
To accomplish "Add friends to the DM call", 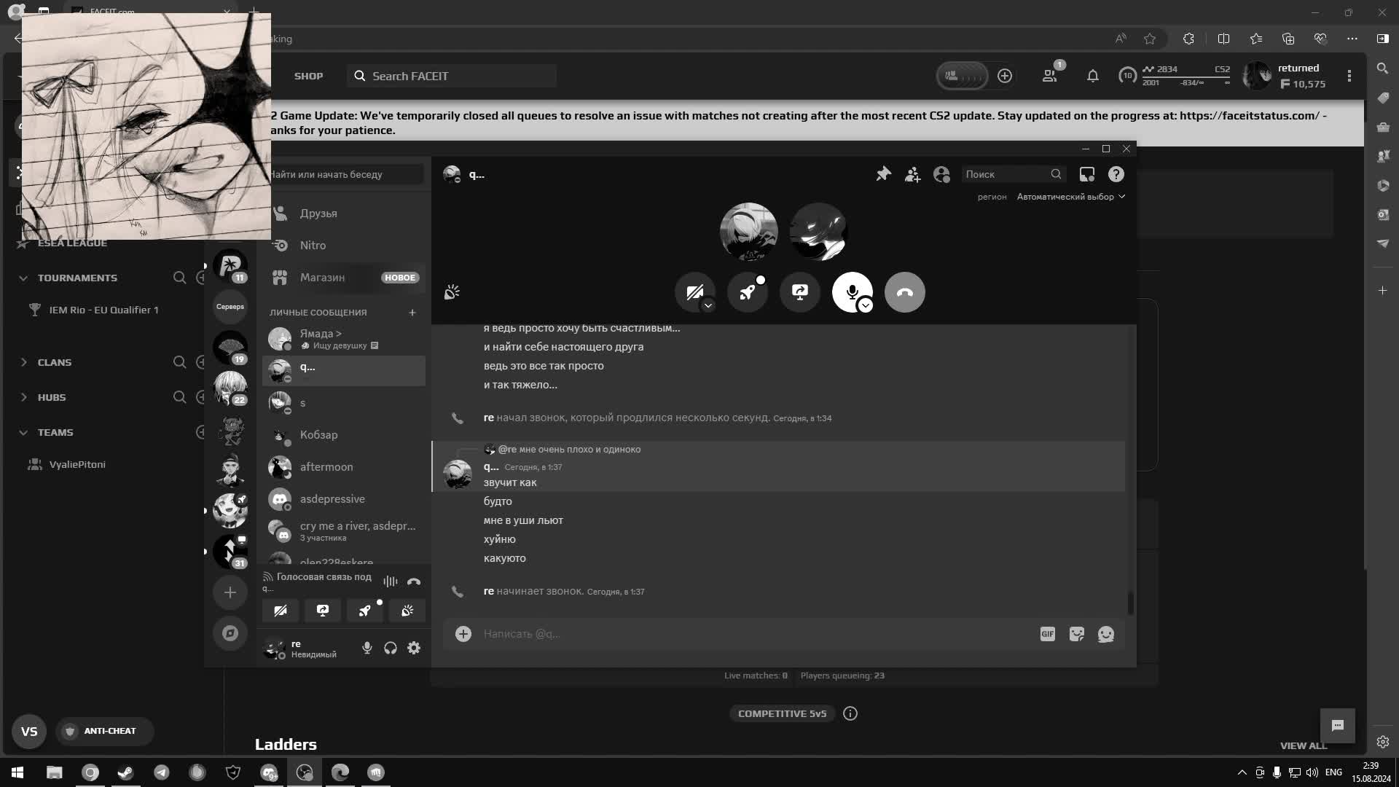I will coord(912,174).
